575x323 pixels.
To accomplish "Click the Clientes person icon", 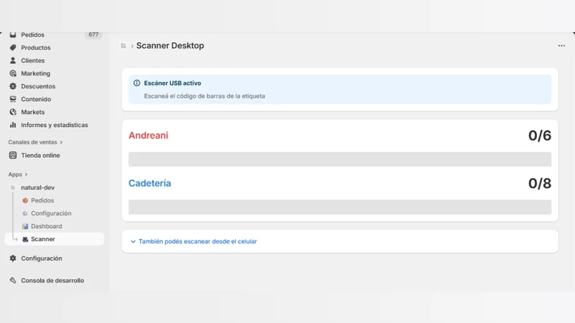I will [13, 60].
